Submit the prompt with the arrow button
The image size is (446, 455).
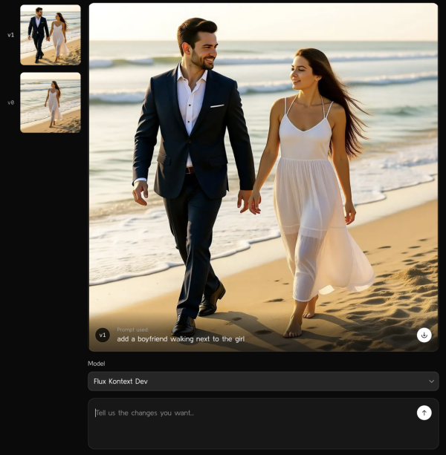pos(424,413)
